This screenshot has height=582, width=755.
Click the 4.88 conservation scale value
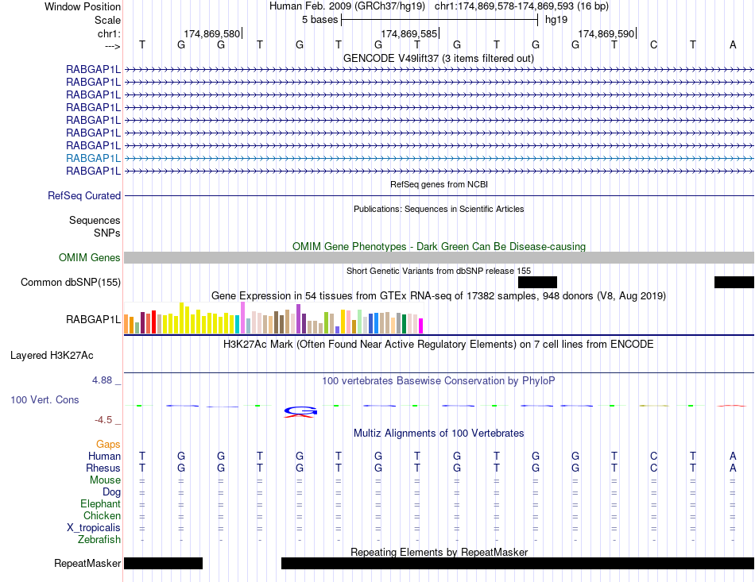pyautogui.click(x=102, y=380)
